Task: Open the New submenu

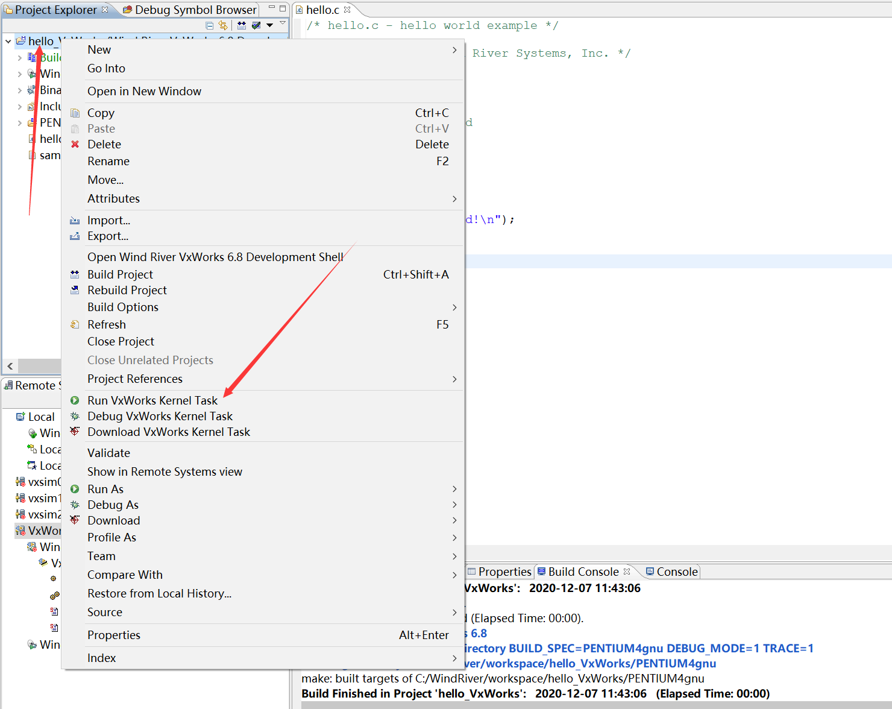Action: 263,49
